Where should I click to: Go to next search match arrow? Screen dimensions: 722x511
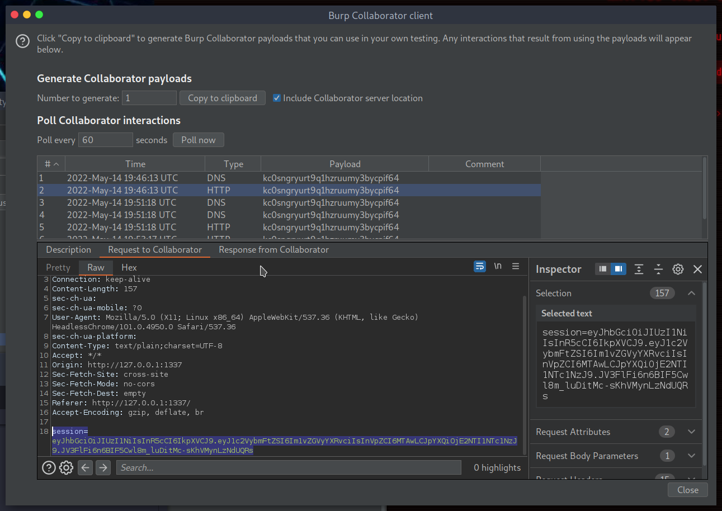click(103, 467)
